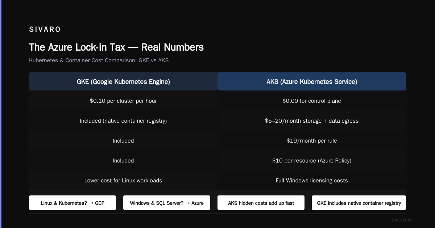Click 'Included' cell beside Azure Policy row

point(123,161)
